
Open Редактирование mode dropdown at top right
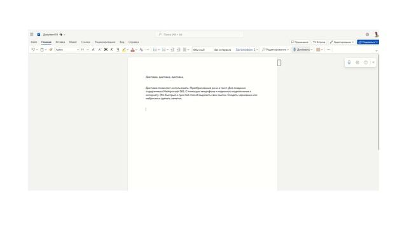341,42
